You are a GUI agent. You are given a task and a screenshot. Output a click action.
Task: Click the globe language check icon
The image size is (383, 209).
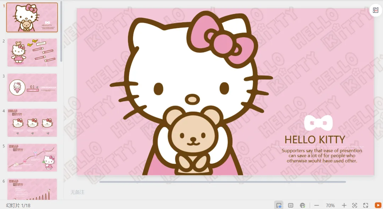coord(302,205)
